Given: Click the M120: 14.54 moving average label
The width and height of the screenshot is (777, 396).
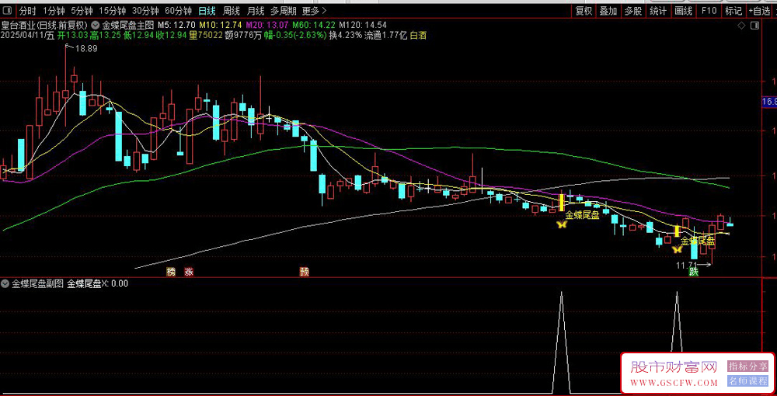Looking at the screenshot, I should (x=364, y=25).
